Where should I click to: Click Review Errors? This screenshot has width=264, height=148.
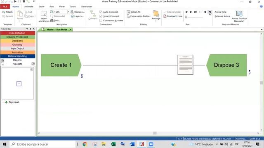[x=173, y=16]
